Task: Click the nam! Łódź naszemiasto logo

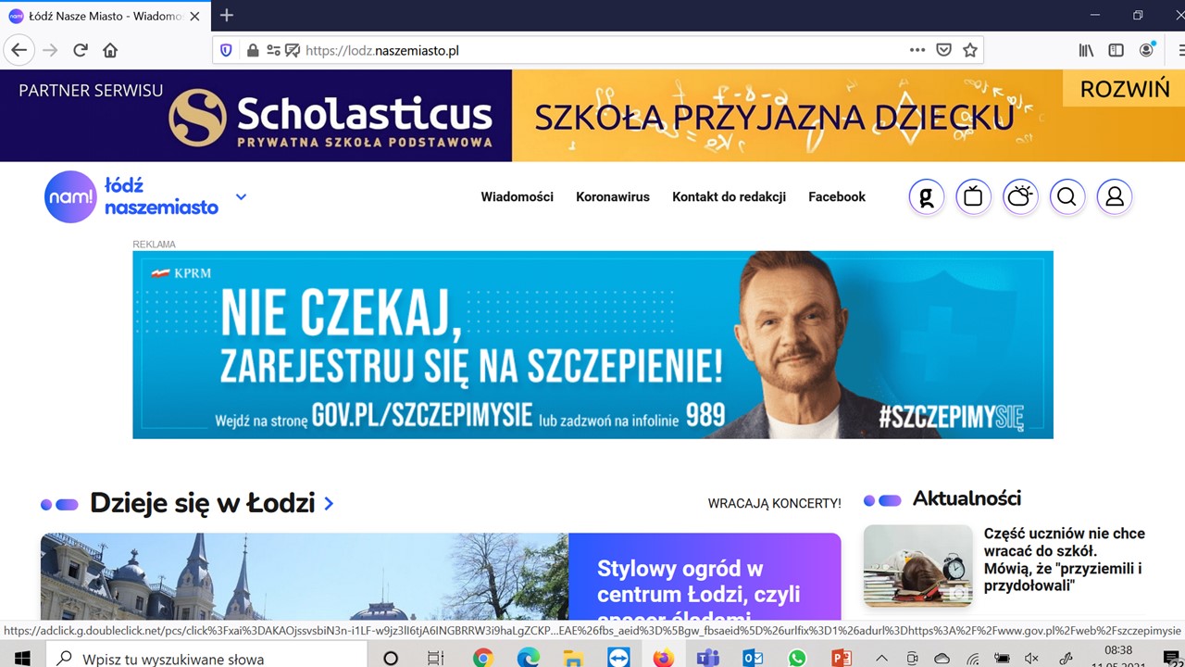Action: coord(131,196)
